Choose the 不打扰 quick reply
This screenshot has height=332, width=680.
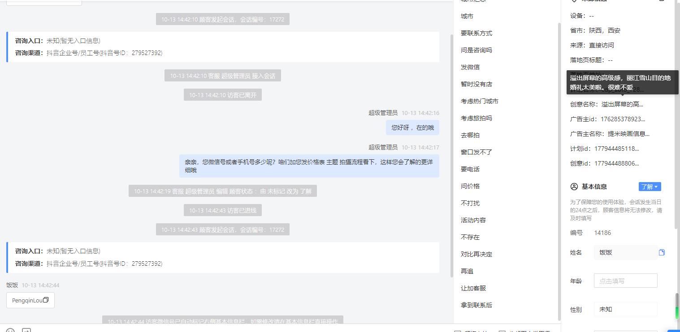470,203
